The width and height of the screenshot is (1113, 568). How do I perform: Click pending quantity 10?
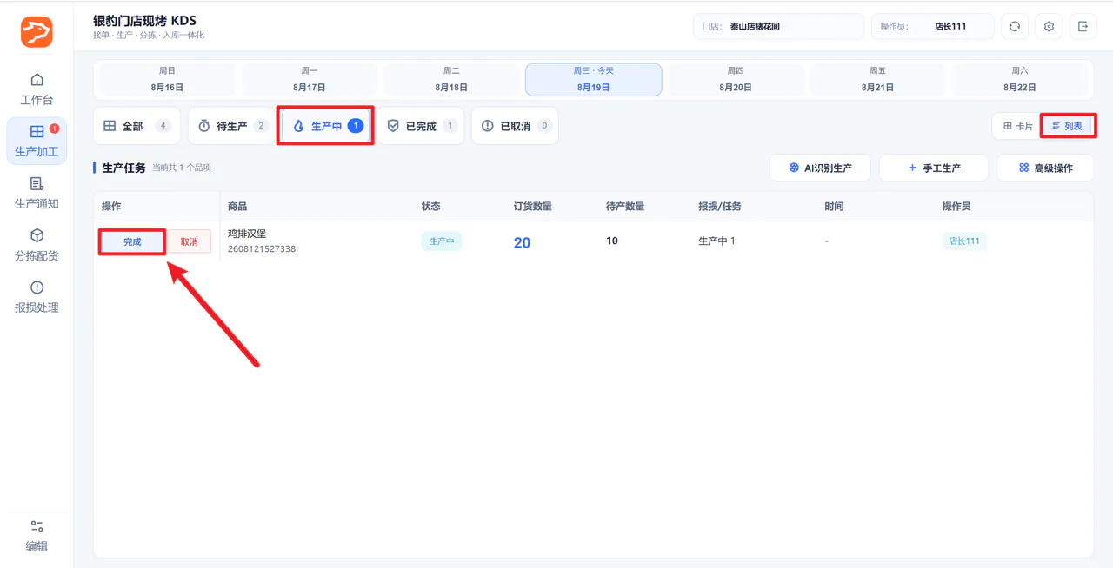coord(612,241)
